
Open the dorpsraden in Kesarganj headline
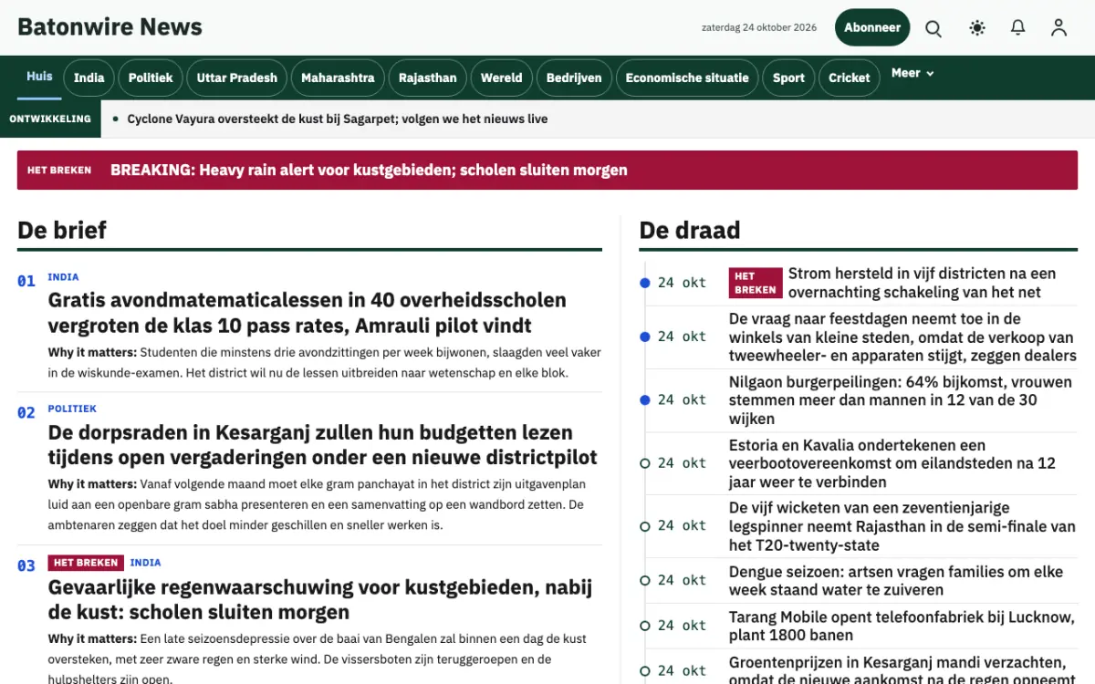pyautogui.click(x=323, y=445)
